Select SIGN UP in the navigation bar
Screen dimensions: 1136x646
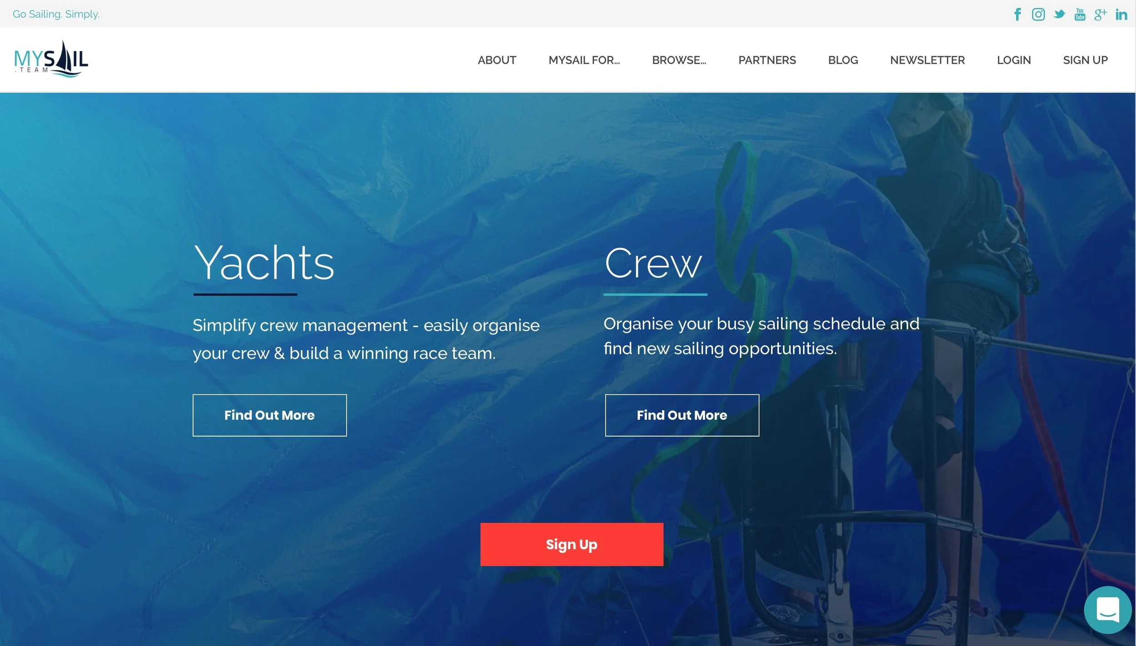[1085, 60]
